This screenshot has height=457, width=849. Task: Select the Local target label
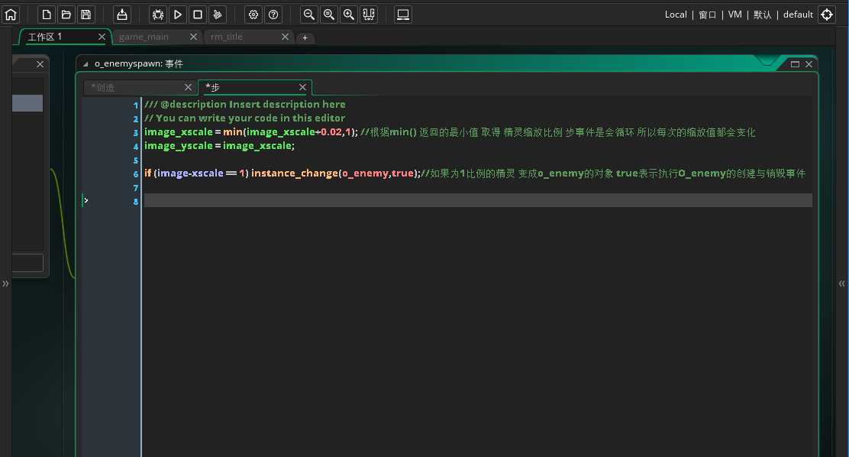point(676,15)
